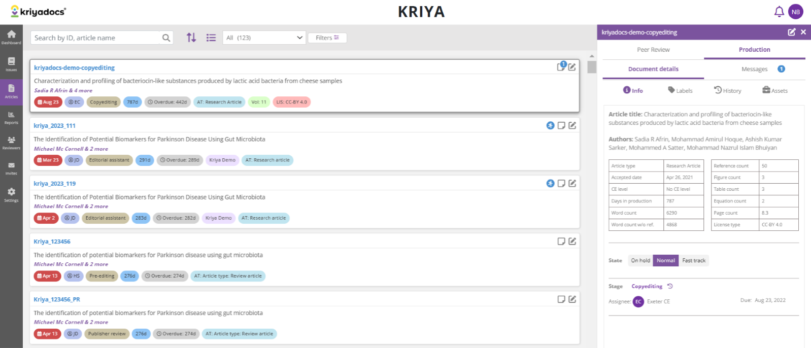The image size is (811, 348).
Task: Click the Pre-editing tag on Kriya_123456
Action: pyautogui.click(x=102, y=276)
